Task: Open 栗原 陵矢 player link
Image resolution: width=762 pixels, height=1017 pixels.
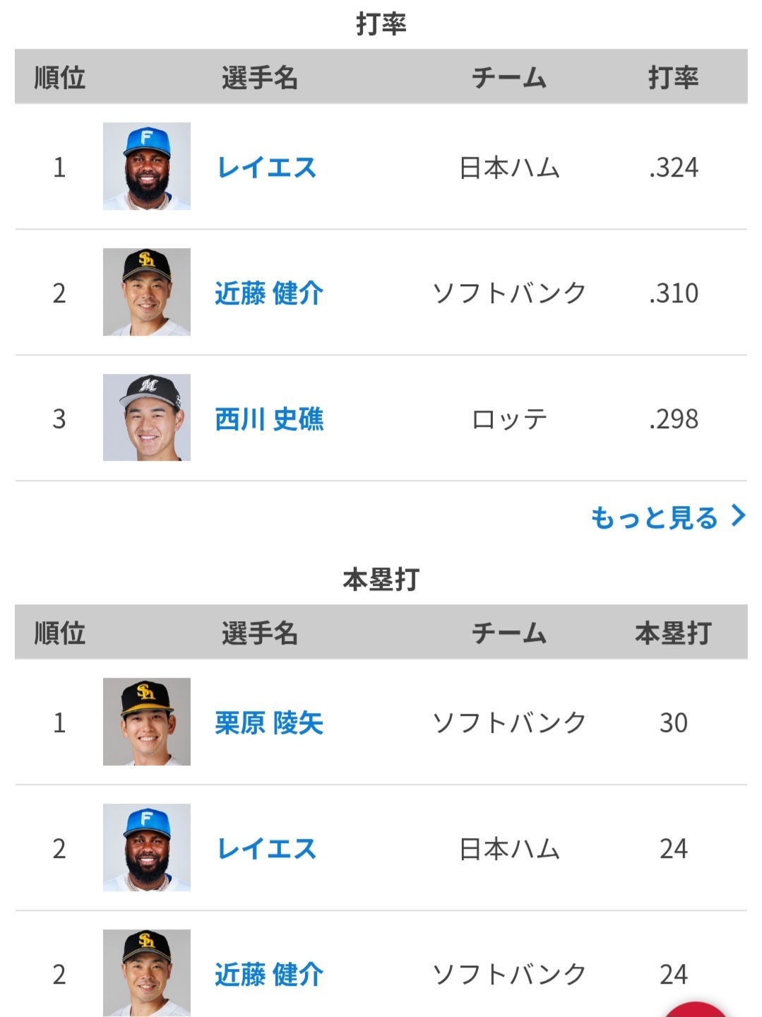Action: tap(269, 722)
